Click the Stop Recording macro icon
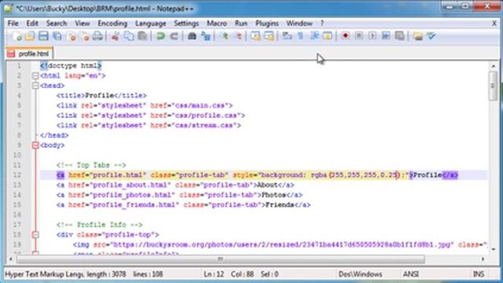 (x=359, y=36)
